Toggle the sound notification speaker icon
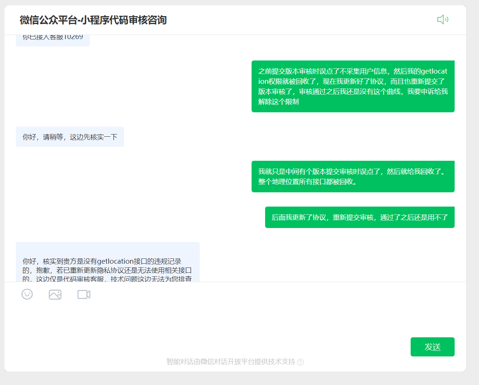479x385 pixels. 443,20
